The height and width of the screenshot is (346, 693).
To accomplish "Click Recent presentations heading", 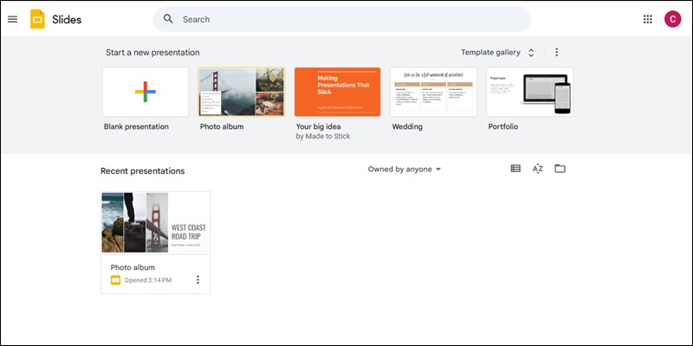I will (143, 170).
